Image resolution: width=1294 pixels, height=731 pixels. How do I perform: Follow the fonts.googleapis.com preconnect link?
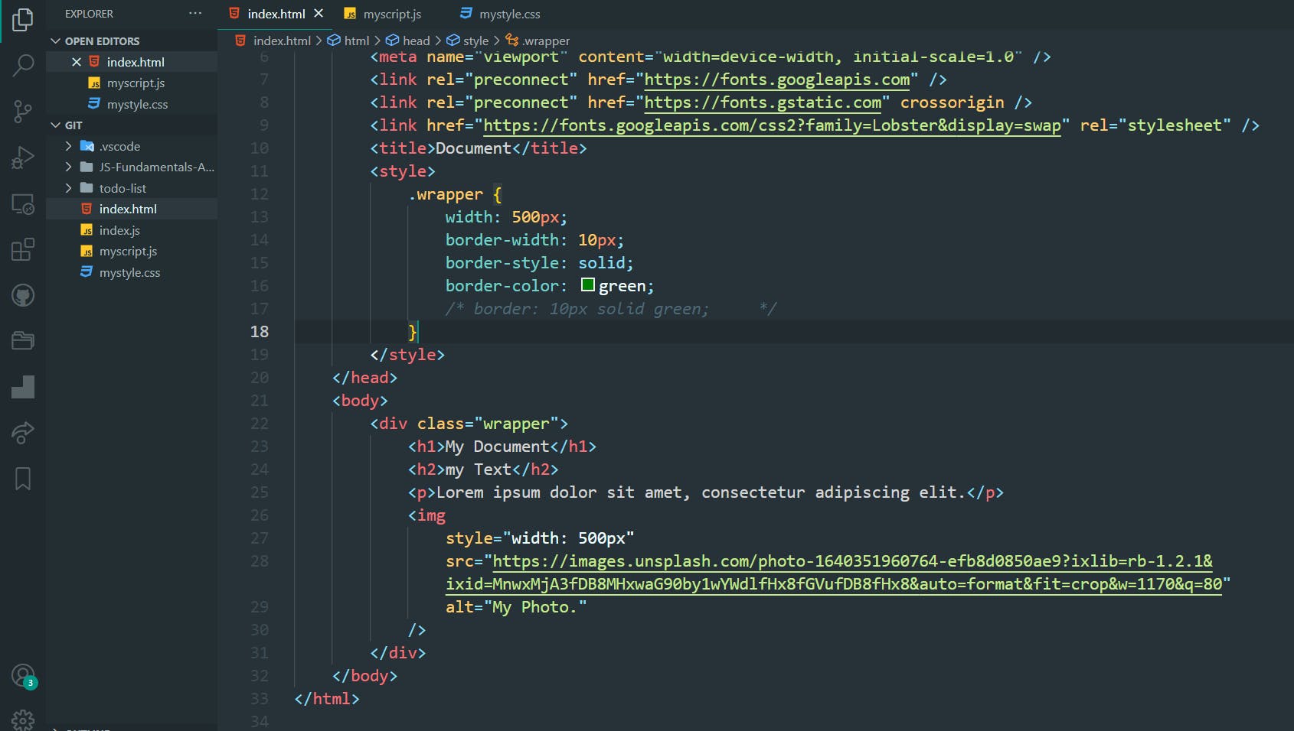point(777,80)
